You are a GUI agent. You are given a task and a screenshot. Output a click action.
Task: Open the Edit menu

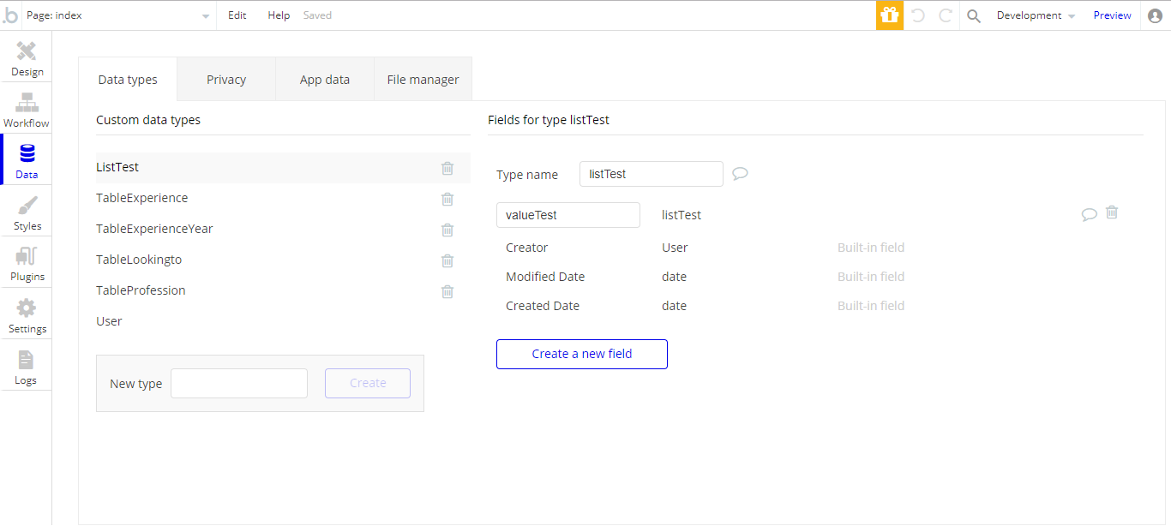[x=237, y=15]
